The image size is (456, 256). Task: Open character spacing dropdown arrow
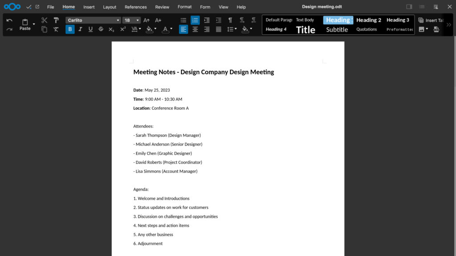point(140,29)
